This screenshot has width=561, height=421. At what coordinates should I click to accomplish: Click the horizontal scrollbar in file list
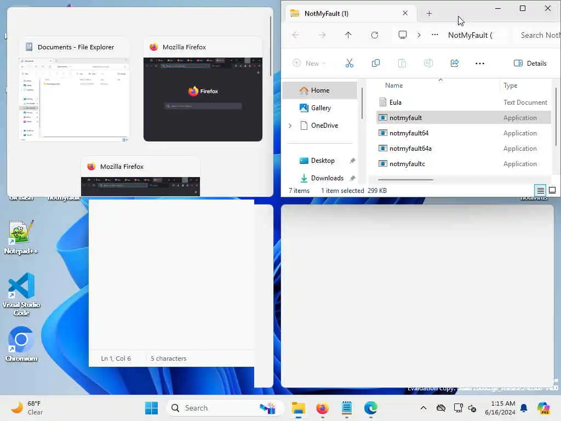pyautogui.click(x=405, y=180)
